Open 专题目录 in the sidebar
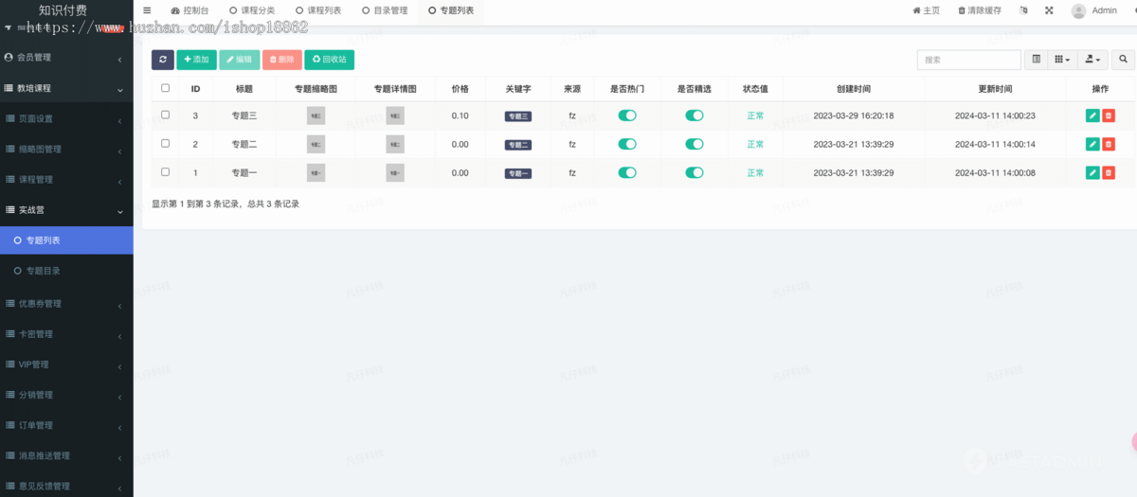1137x497 pixels. tap(43, 272)
